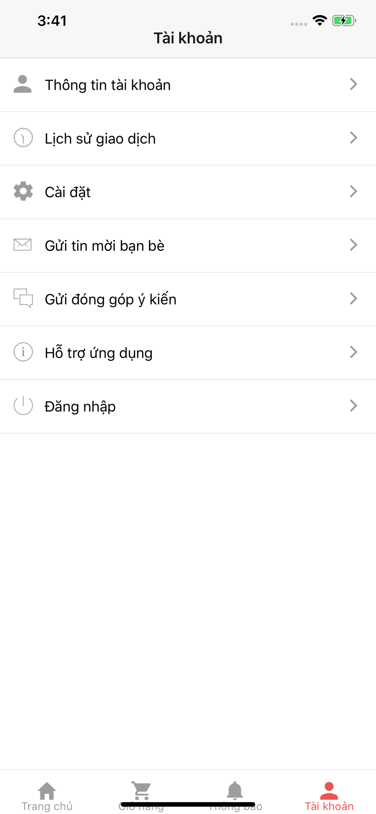Select the Tài khoản bottom tab
376x814 pixels.
(x=329, y=796)
